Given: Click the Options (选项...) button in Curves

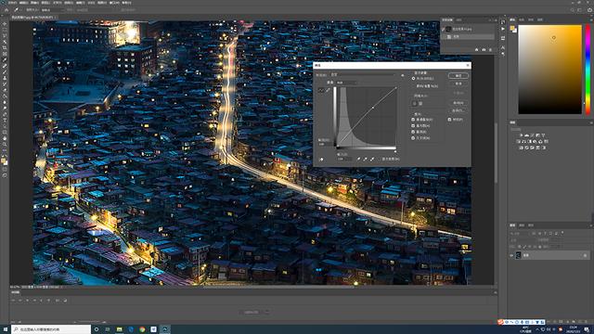Looking at the screenshot, I should (x=458, y=110).
